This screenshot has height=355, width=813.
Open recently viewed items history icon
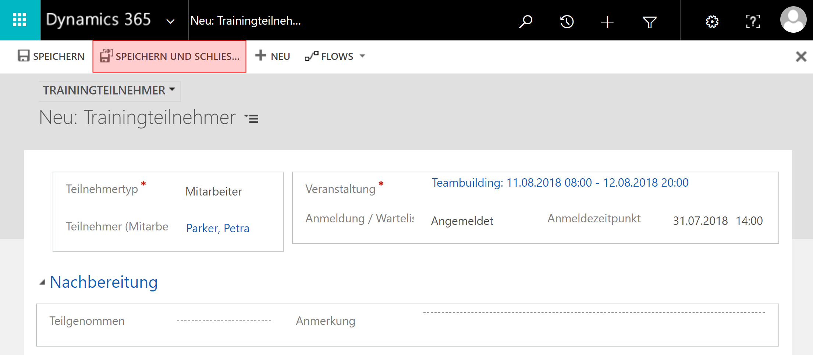(x=567, y=21)
